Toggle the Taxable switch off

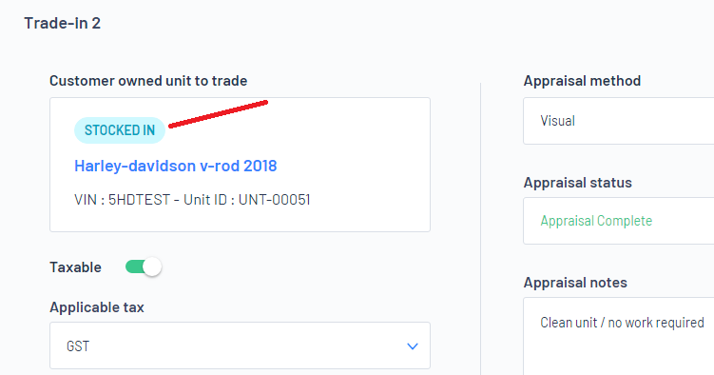point(143,266)
